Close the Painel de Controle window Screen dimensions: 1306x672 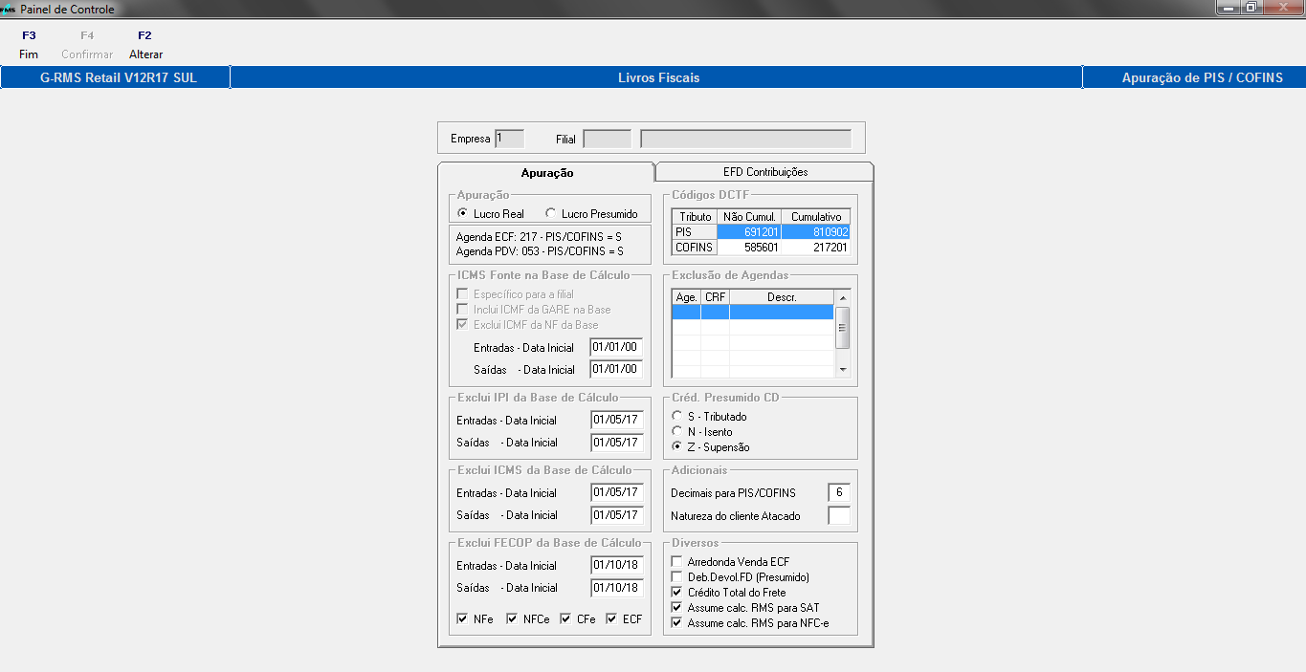click(1282, 7)
